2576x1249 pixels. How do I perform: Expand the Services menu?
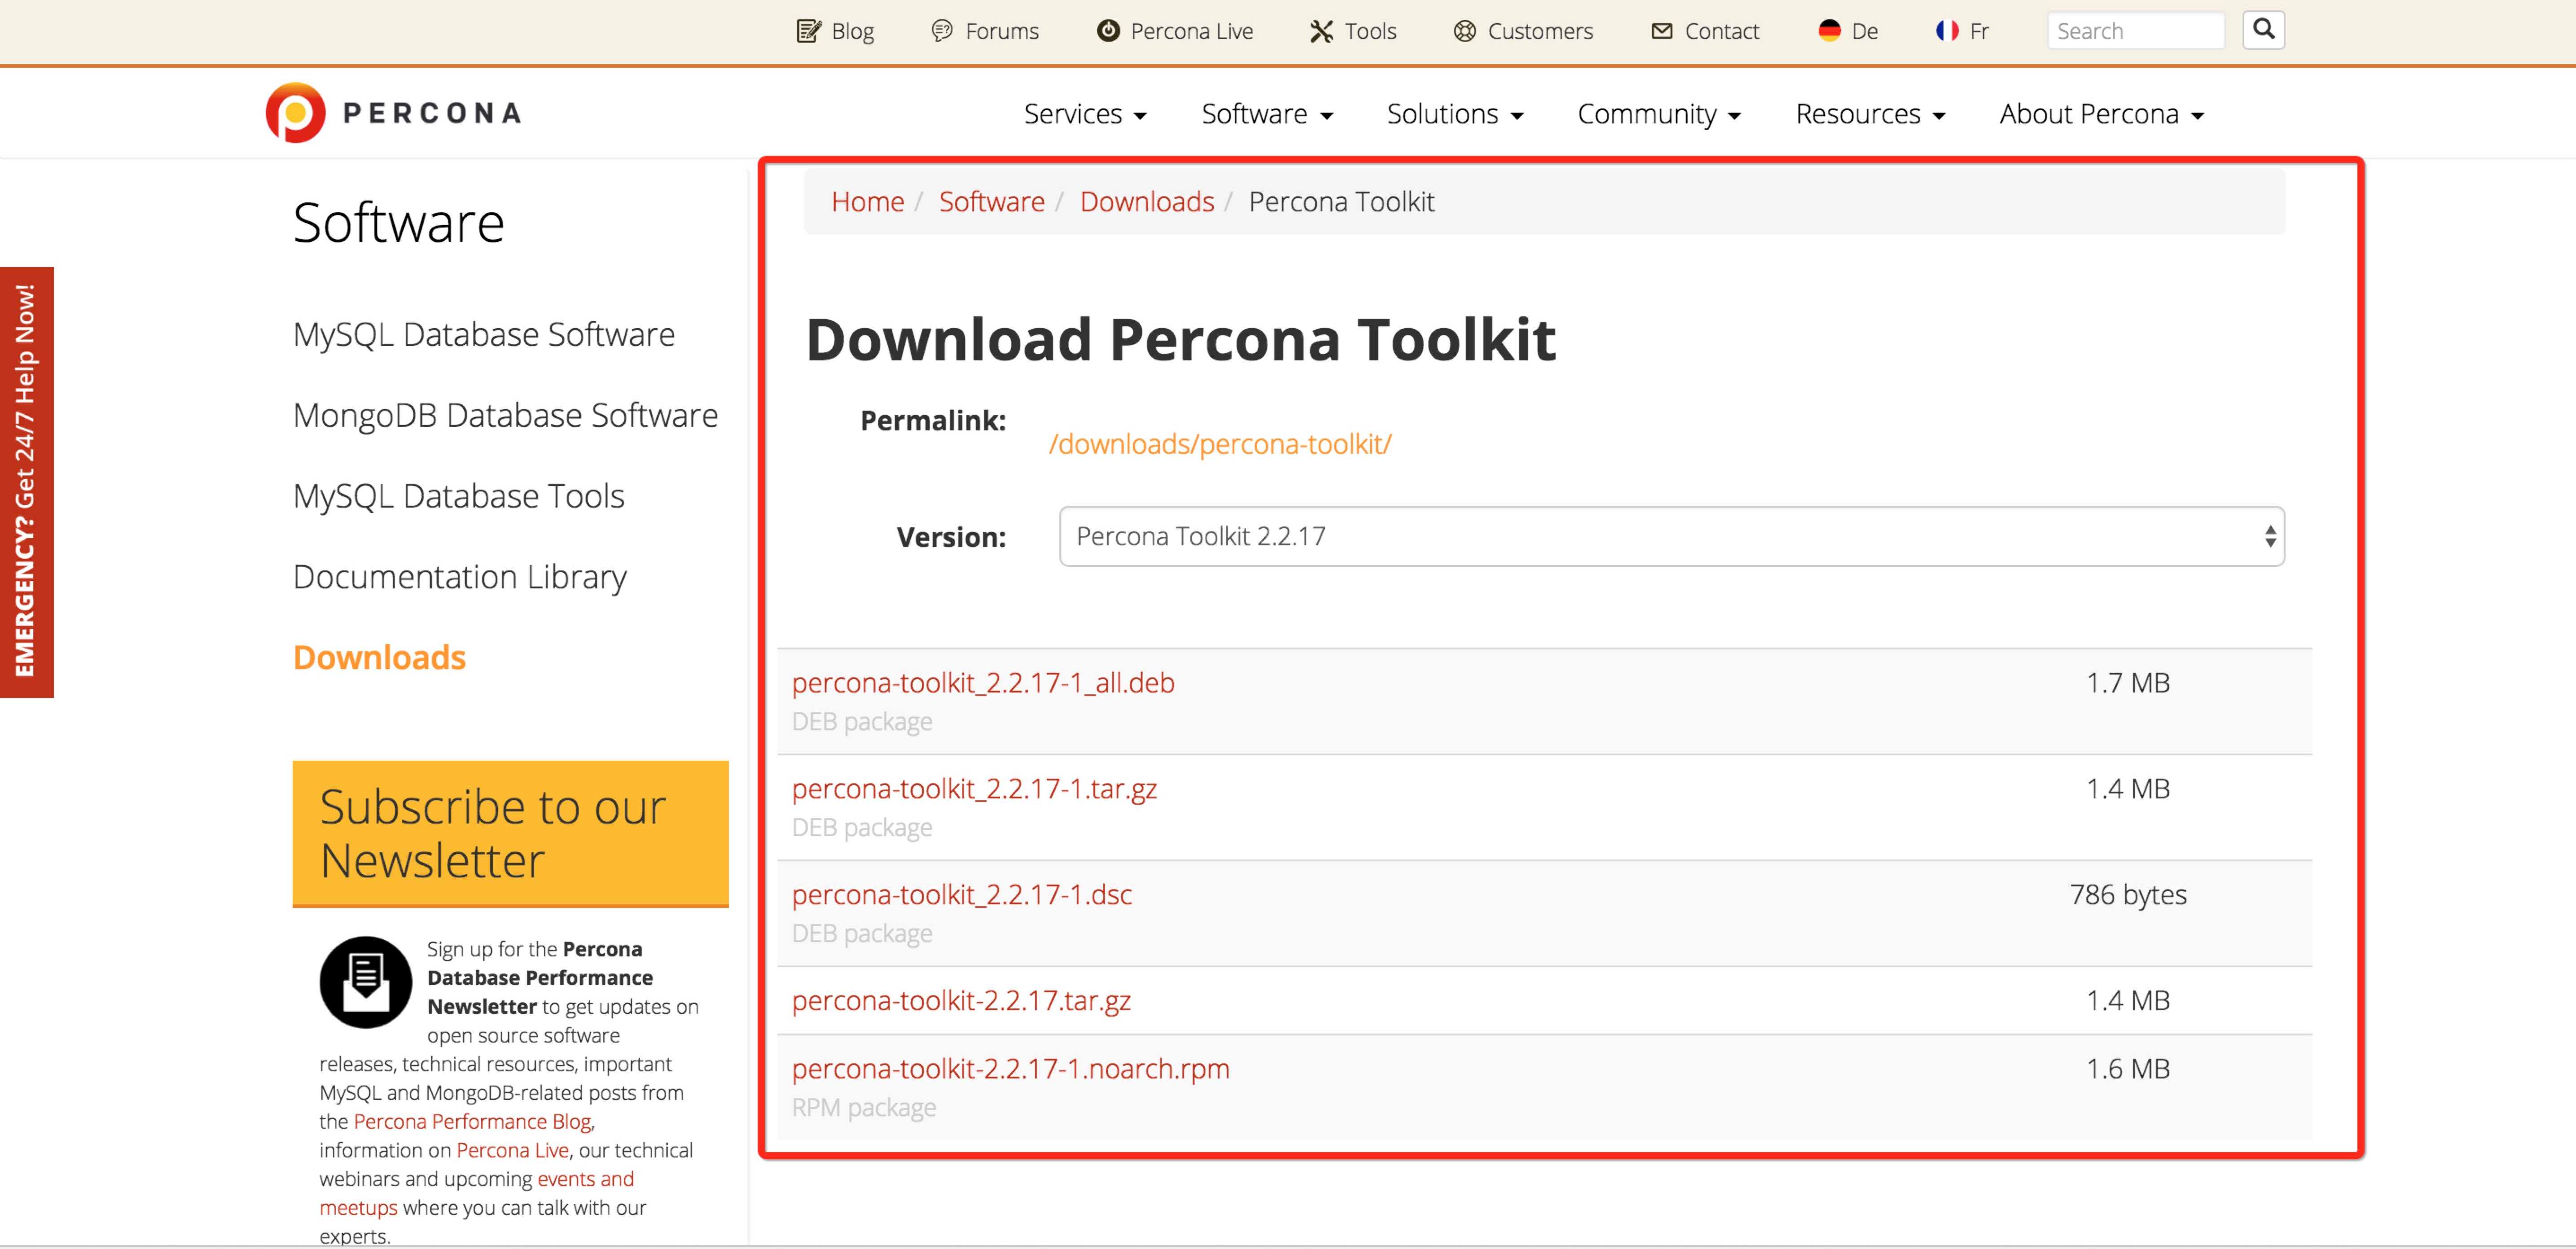click(x=1085, y=114)
